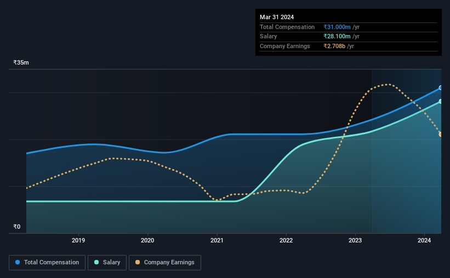Click the 2022 x-axis label

click(286, 240)
